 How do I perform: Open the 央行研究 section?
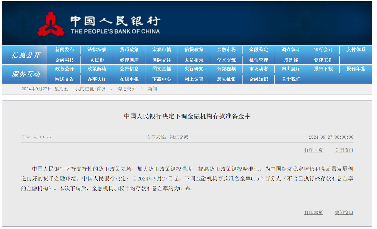(x=194, y=69)
